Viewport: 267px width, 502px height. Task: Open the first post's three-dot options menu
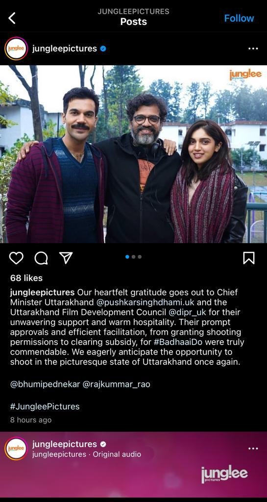click(x=253, y=49)
